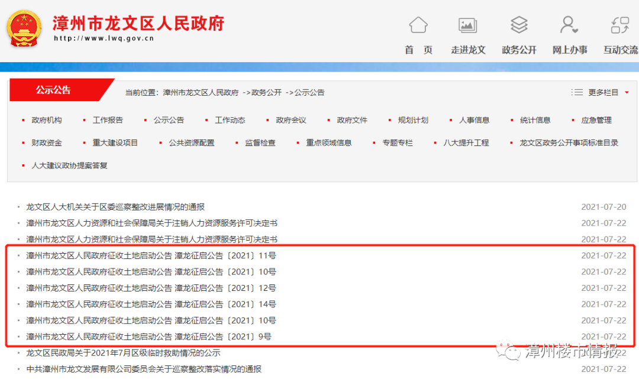Click the 公示公告 red section tab
The height and width of the screenshot is (379, 639).
pos(53,90)
